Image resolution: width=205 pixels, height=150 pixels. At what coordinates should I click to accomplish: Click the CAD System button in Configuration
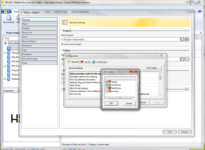point(152,68)
